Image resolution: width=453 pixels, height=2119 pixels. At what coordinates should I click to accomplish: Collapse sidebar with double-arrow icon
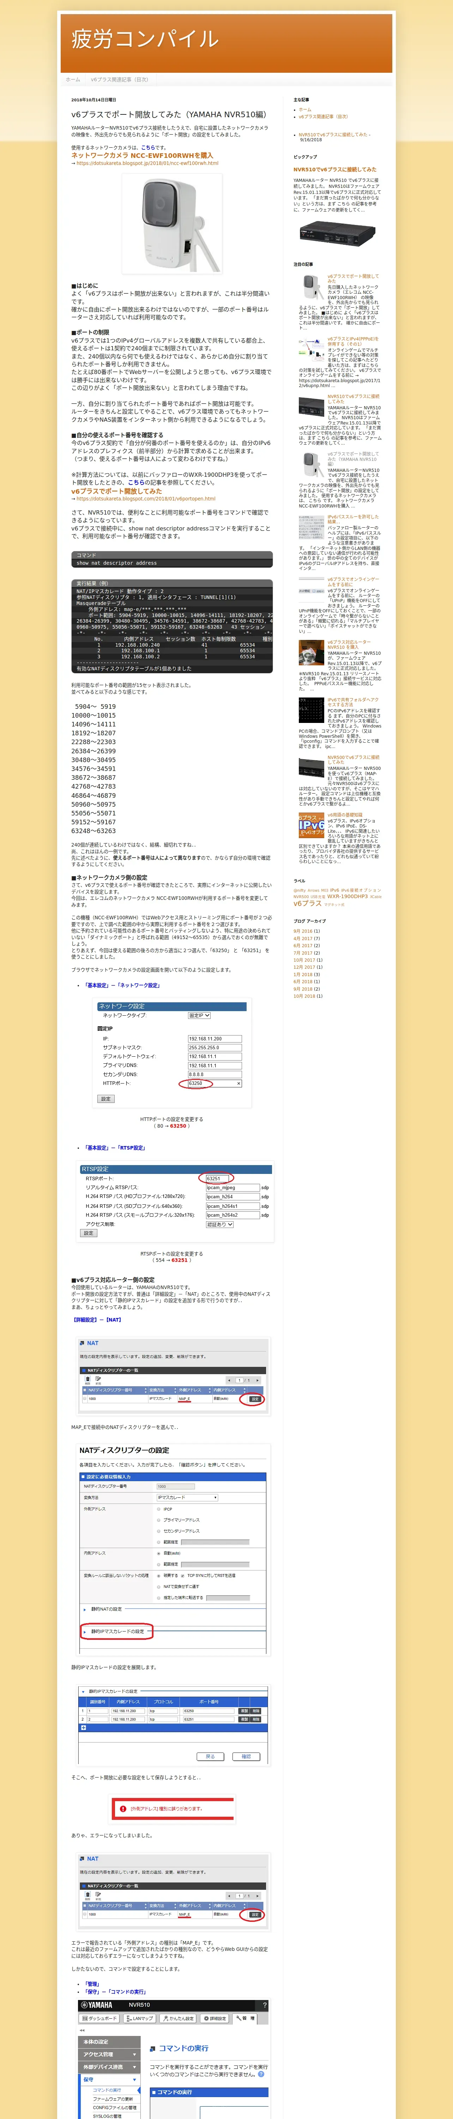pos(82,2030)
